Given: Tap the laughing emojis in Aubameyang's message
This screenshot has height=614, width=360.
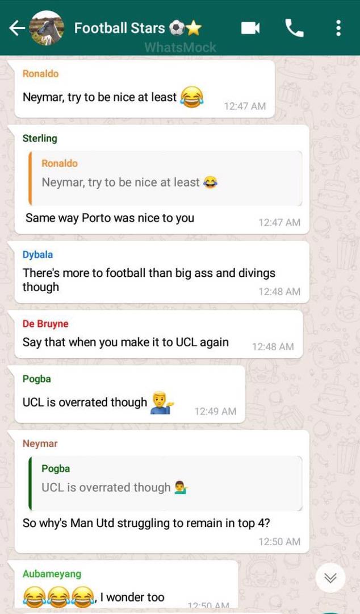Looking at the screenshot, I should [58, 597].
